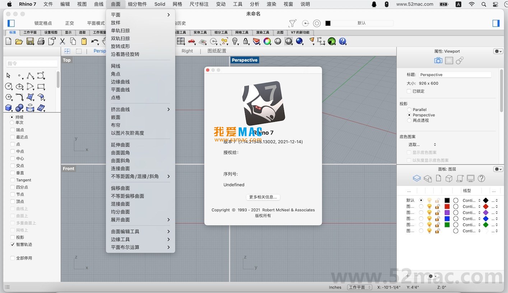This screenshot has width=508, height=293.
Task: Open the render color wheel toolbar icon
Action: click(267, 42)
